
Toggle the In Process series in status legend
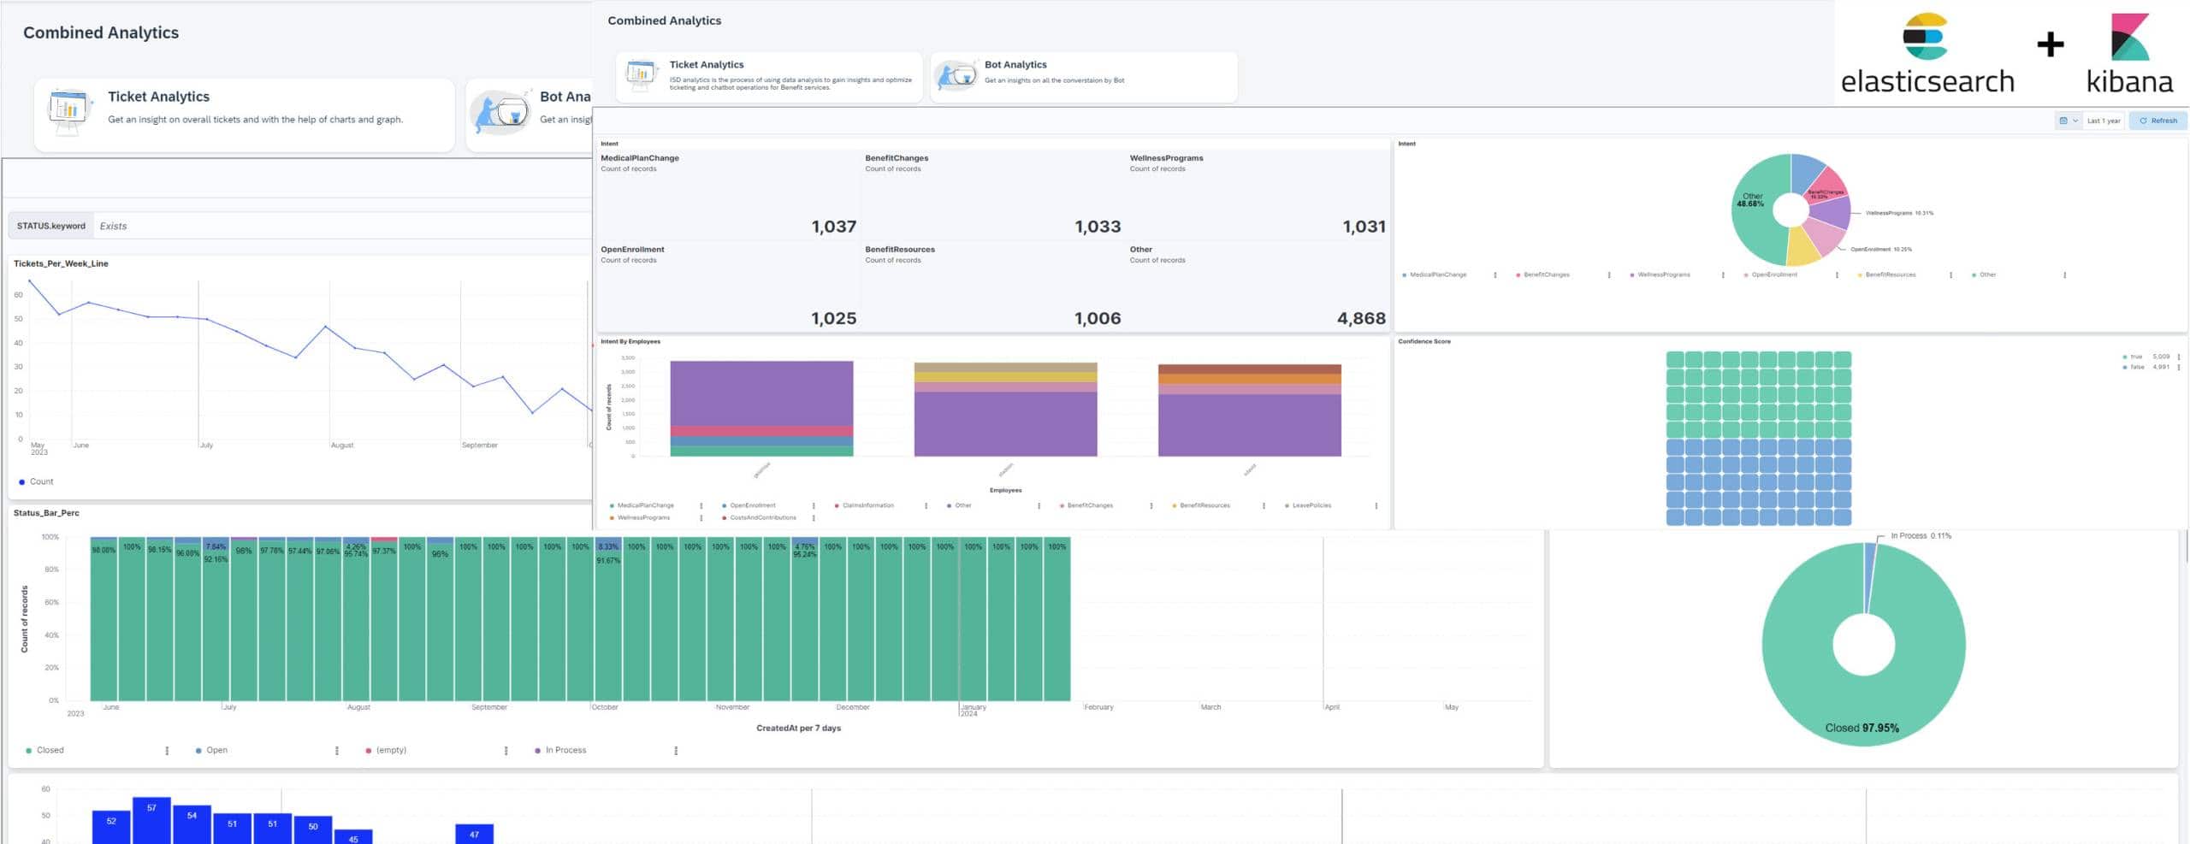tap(565, 750)
